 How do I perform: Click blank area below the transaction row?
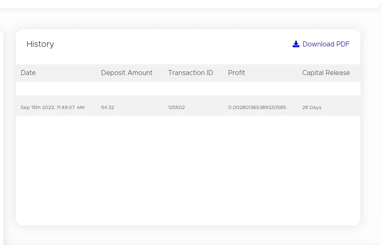coord(188,170)
